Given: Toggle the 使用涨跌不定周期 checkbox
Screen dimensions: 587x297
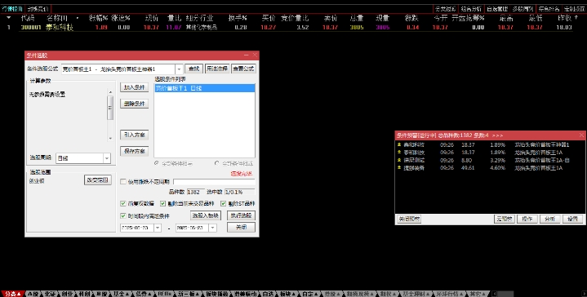Looking at the screenshot, I should 122,182.
